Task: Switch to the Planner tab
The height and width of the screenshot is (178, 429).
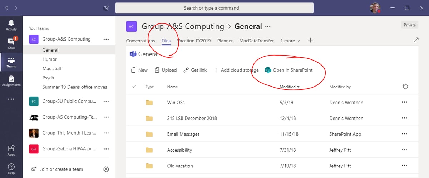Action: 225,41
